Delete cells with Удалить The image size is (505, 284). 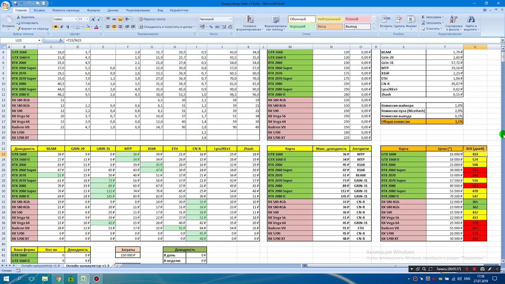point(399,23)
